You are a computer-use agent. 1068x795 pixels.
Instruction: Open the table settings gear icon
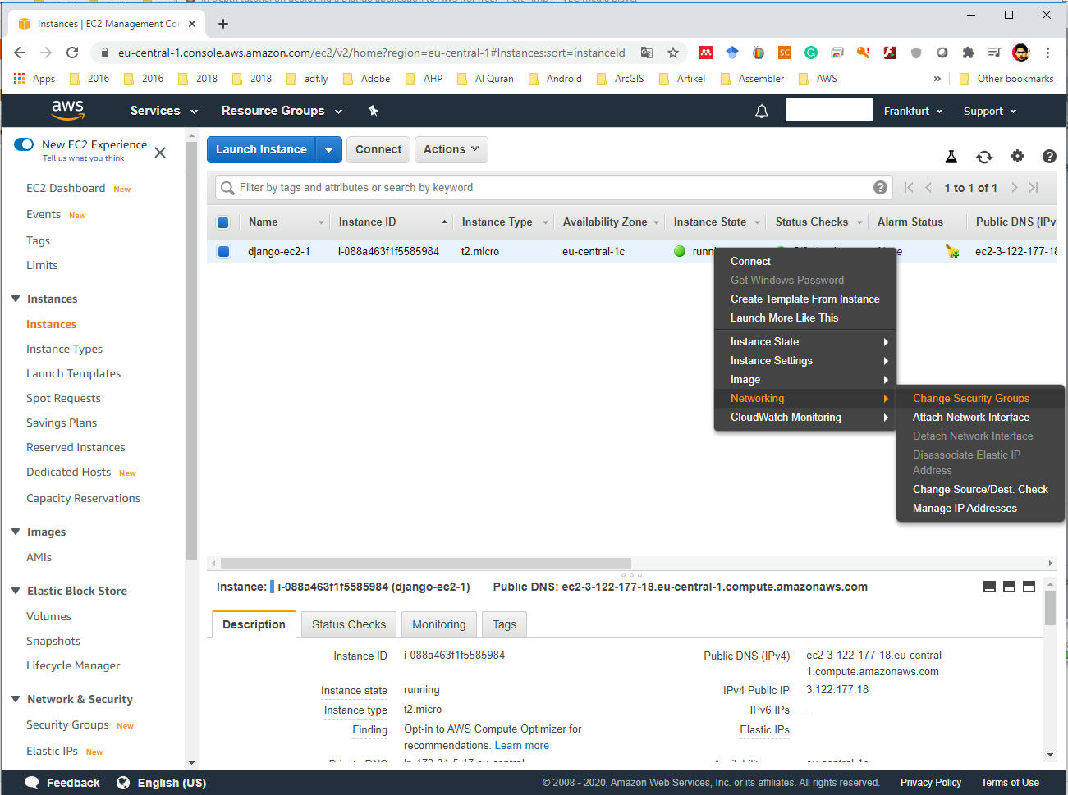[x=1017, y=156]
